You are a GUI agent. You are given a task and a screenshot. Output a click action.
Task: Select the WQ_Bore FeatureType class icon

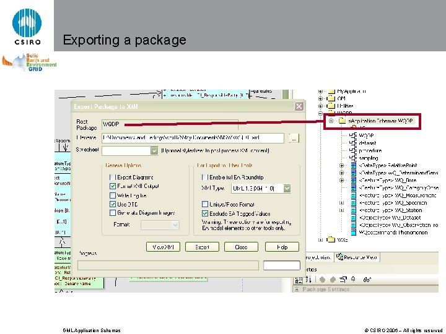[354, 180]
